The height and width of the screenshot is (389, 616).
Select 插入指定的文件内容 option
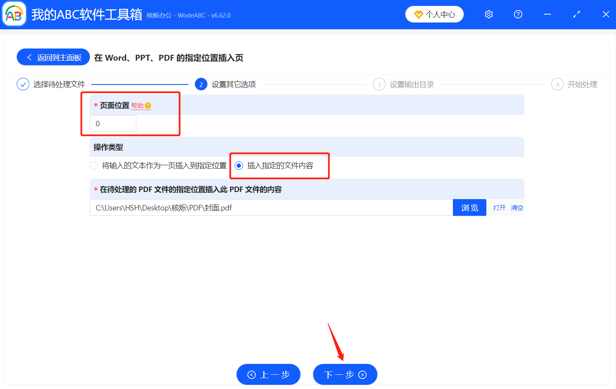239,166
